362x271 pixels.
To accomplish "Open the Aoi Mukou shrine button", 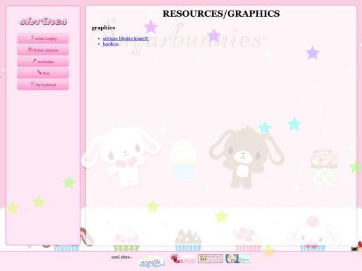I will [x=43, y=62].
